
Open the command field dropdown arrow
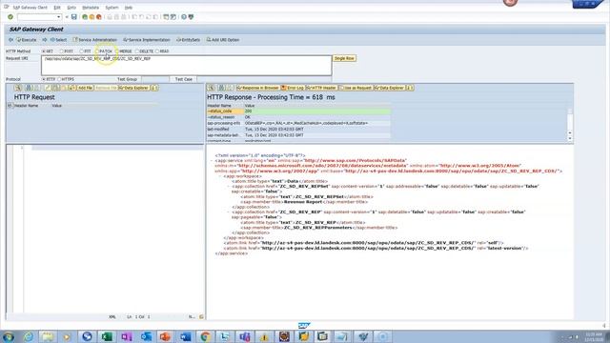click(x=59, y=17)
